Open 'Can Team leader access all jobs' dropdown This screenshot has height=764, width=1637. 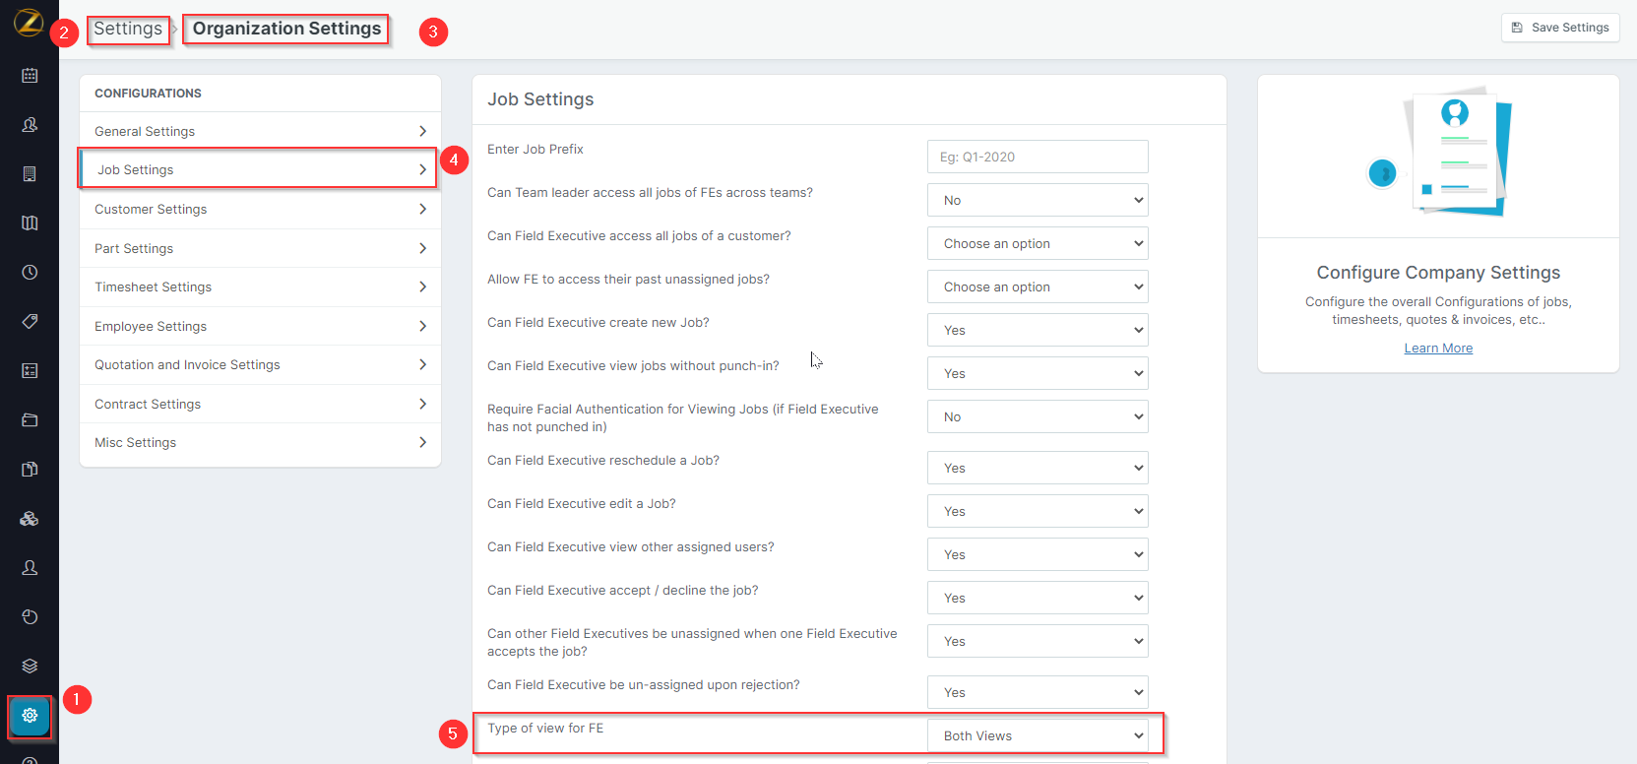1038,201
